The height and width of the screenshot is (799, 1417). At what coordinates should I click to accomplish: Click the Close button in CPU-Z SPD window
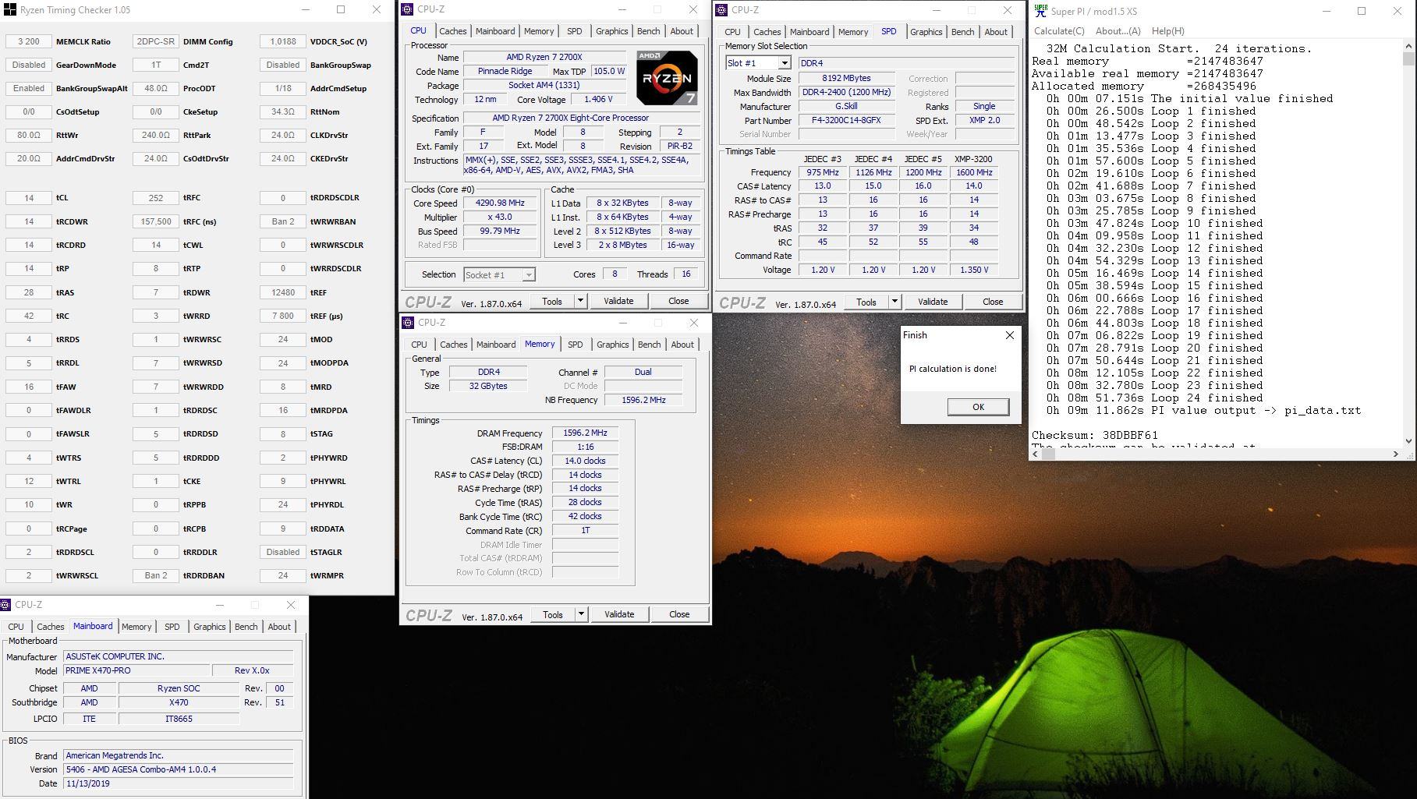pos(993,302)
